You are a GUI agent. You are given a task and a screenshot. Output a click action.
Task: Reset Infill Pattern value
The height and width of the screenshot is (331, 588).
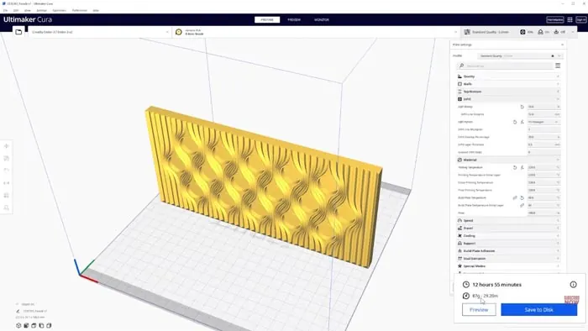[x=515, y=122]
